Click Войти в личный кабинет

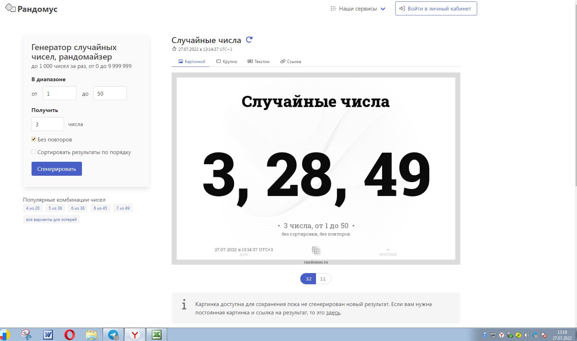click(436, 9)
